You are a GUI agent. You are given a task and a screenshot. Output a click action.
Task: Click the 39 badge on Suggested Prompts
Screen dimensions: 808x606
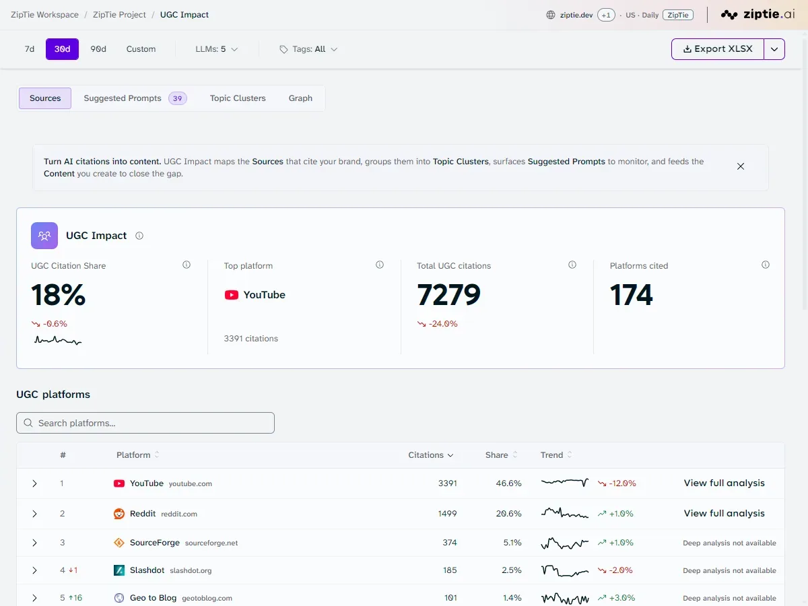pyautogui.click(x=178, y=98)
